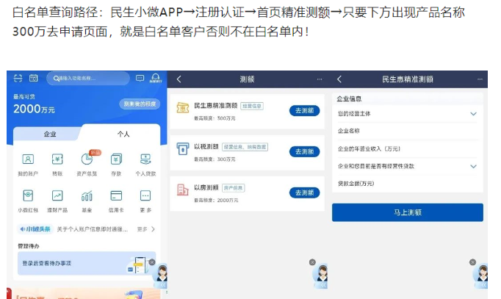Viewport: 501px width, 299px height.
Task: Open 资产总览 asset overview icon
Action: click(x=87, y=159)
